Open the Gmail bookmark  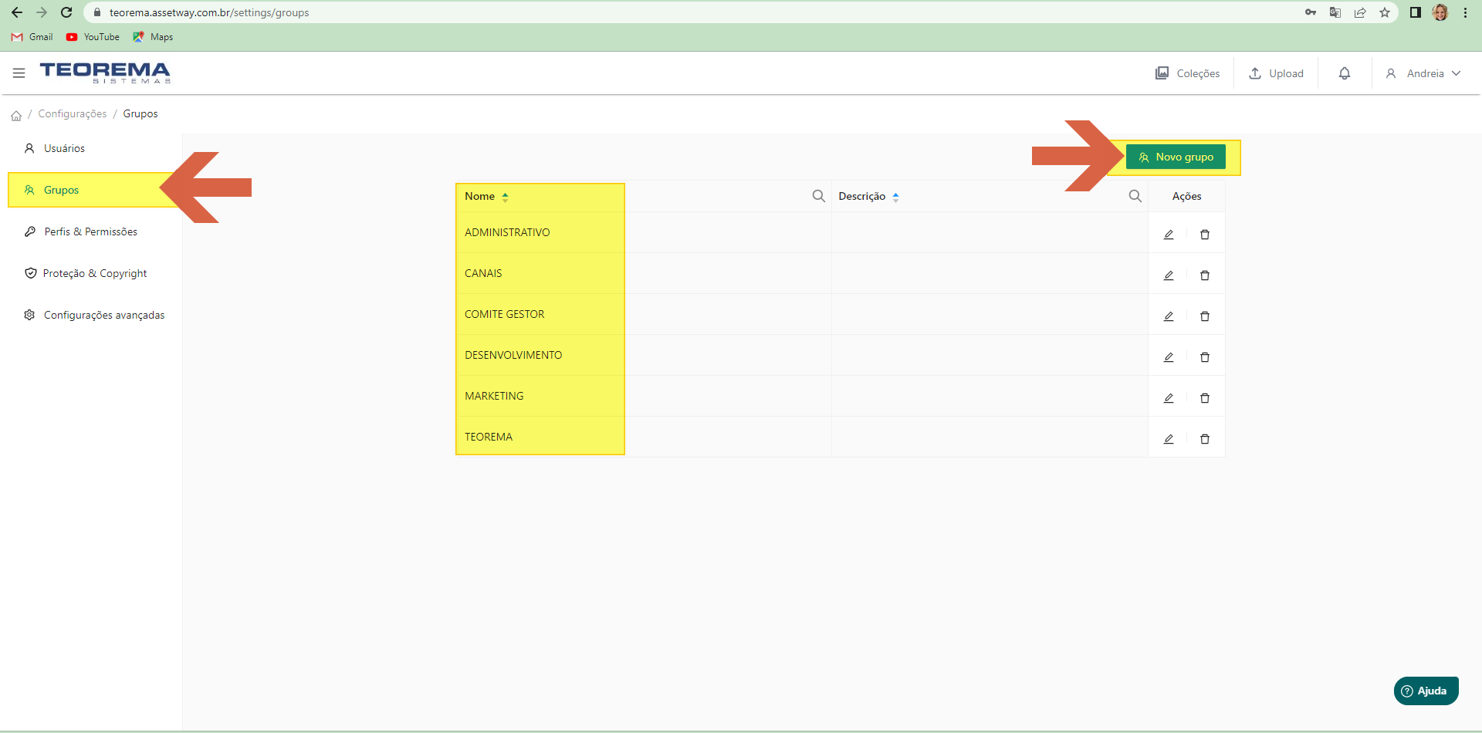tap(32, 37)
